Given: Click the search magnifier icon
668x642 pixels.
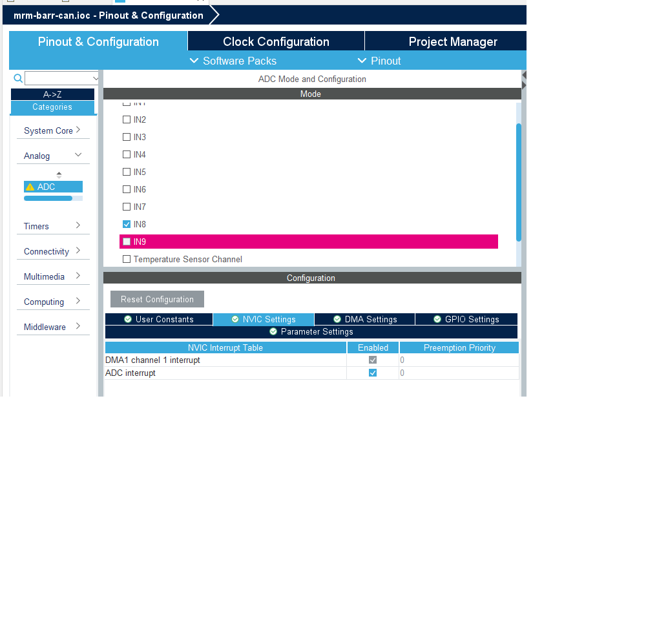Looking at the screenshot, I should click(18, 78).
